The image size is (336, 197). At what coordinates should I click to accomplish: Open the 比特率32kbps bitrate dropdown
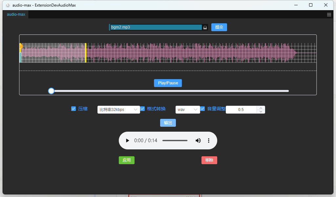(118, 110)
